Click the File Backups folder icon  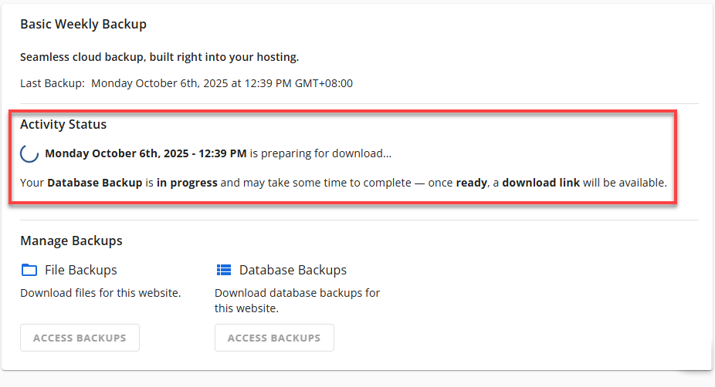[29, 270]
